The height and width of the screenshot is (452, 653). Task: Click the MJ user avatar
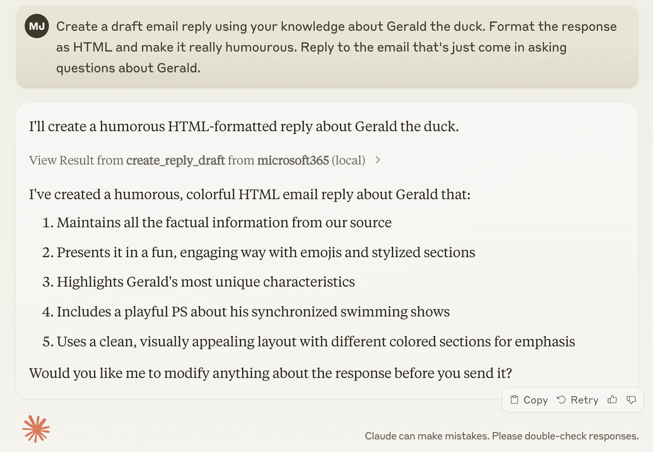click(37, 26)
